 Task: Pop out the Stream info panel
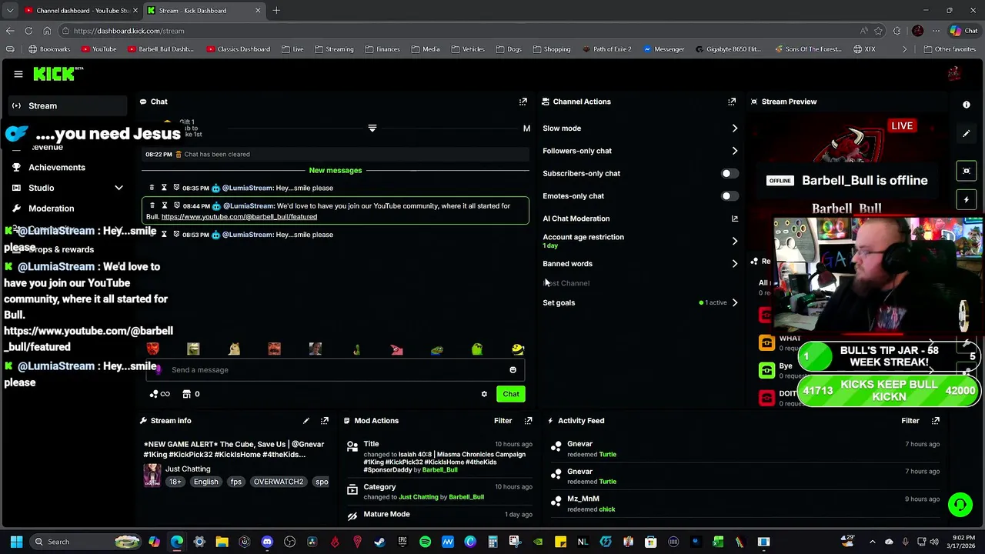coord(325,421)
